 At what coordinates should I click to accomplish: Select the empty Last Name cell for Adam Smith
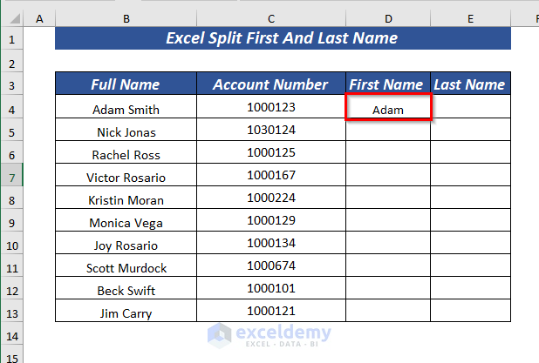pos(470,110)
